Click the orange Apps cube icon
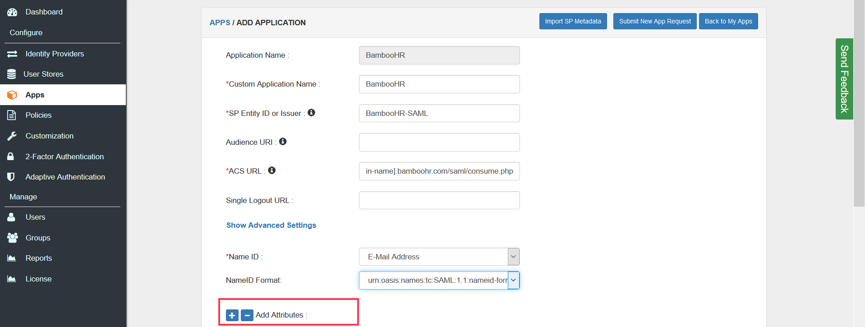Image resolution: width=865 pixels, height=327 pixels. (12, 95)
